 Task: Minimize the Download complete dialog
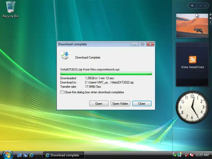(135, 44)
